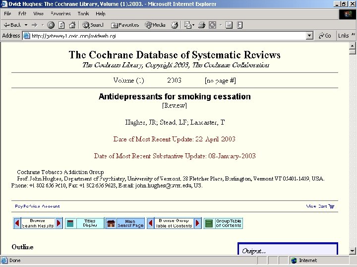Click the 'Done' status bar text
Screen dimensions: 357x267
coord(15,261)
